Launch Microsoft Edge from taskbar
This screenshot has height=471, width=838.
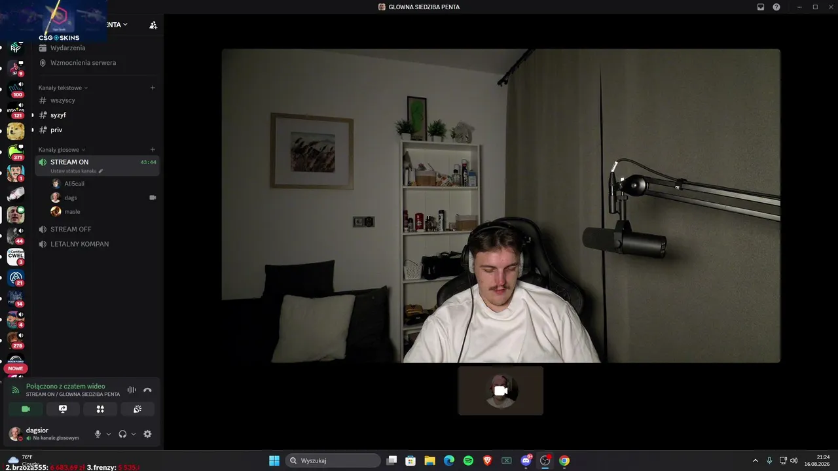(449, 461)
